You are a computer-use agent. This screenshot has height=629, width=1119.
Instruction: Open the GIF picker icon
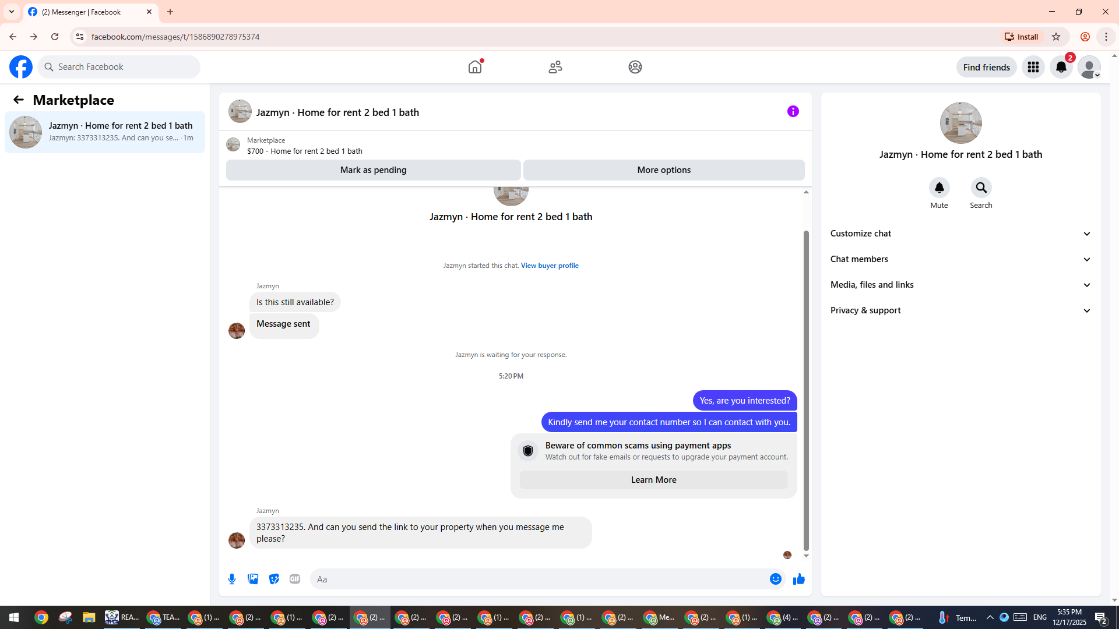(295, 579)
